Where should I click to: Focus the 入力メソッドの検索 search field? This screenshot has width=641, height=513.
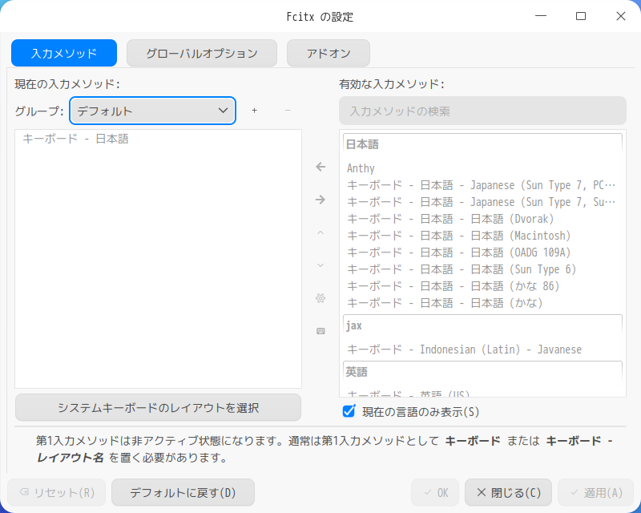[x=482, y=111]
